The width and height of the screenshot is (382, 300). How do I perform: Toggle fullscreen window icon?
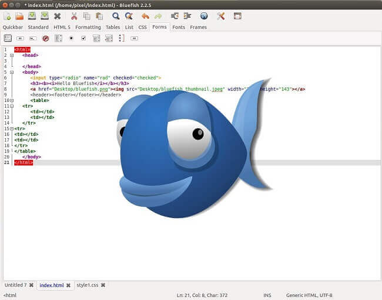(237, 16)
